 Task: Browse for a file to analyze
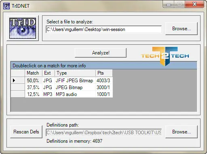coord(182,29)
